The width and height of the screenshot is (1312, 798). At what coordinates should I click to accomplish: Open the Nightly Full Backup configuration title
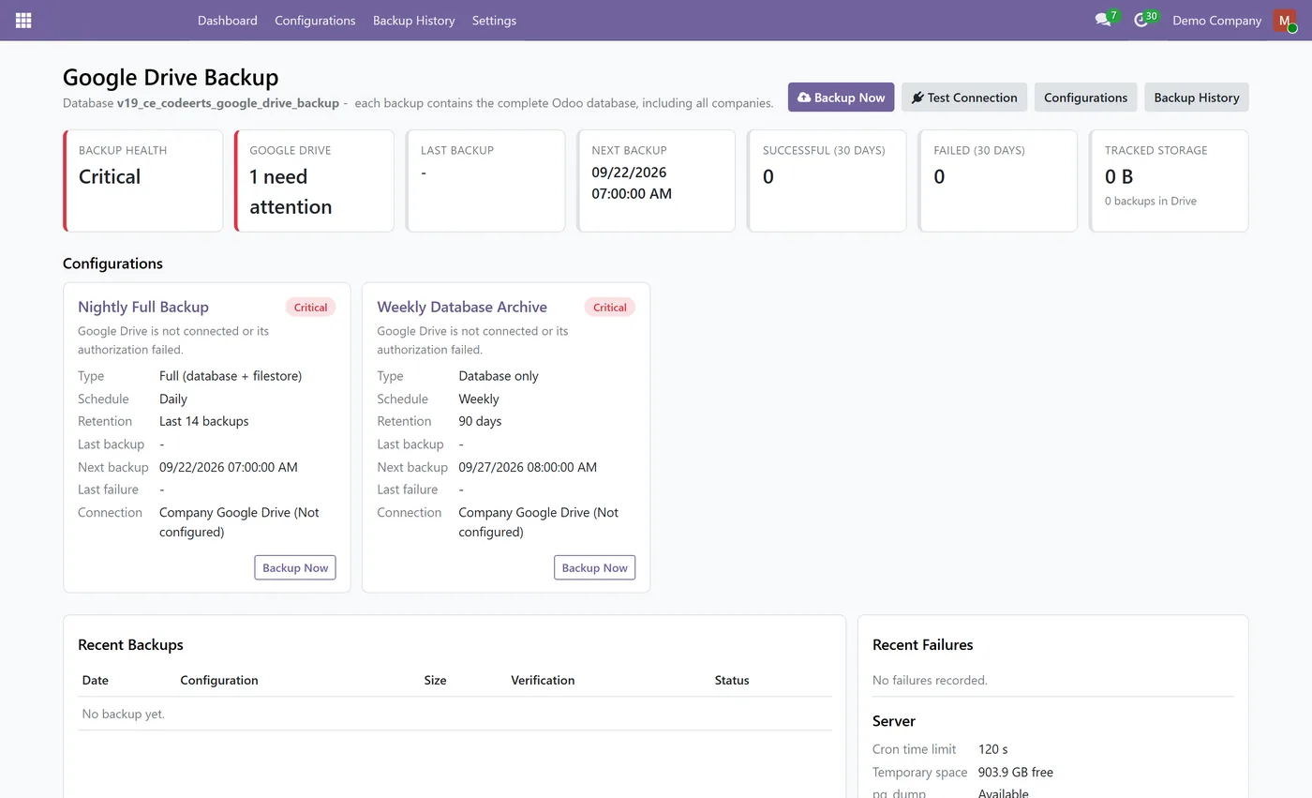pos(143,307)
